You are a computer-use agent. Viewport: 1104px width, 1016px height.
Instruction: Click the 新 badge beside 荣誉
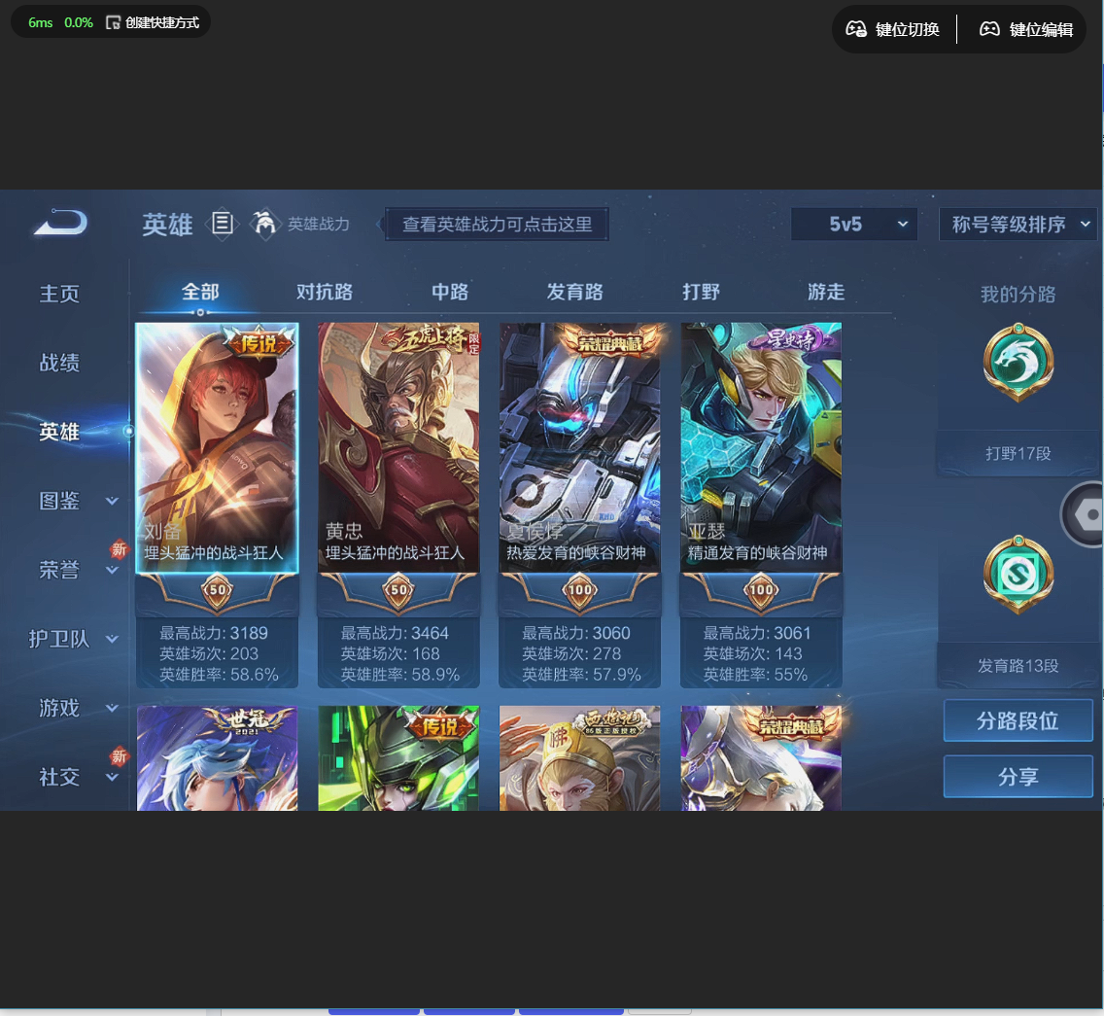click(119, 549)
